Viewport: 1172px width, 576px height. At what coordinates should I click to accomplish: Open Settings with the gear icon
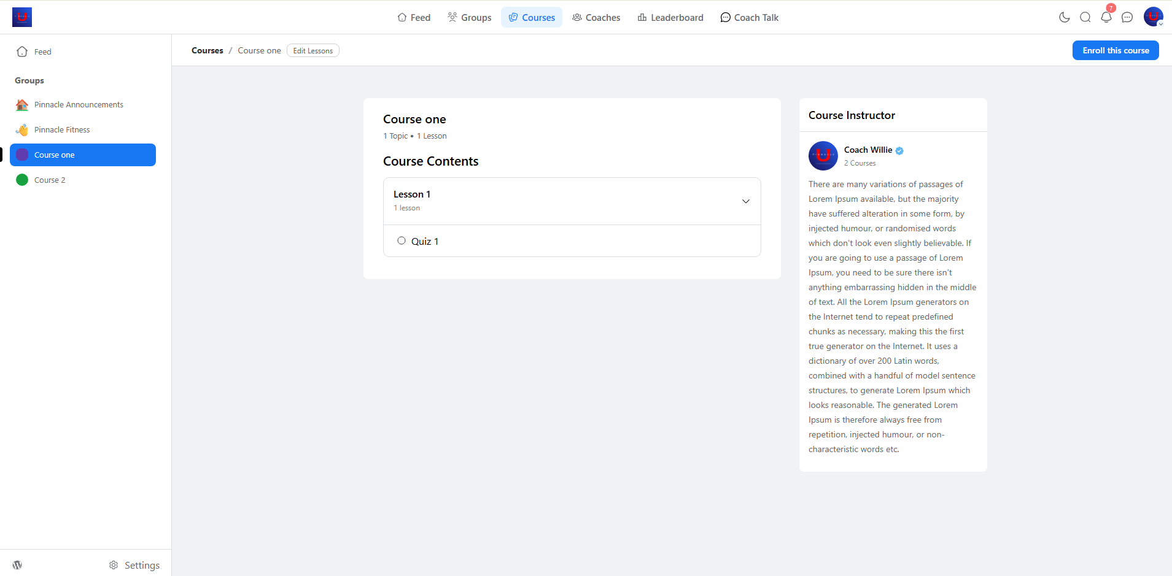tap(114, 565)
